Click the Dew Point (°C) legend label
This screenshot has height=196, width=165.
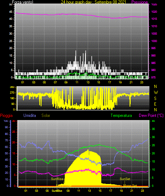point(151,115)
